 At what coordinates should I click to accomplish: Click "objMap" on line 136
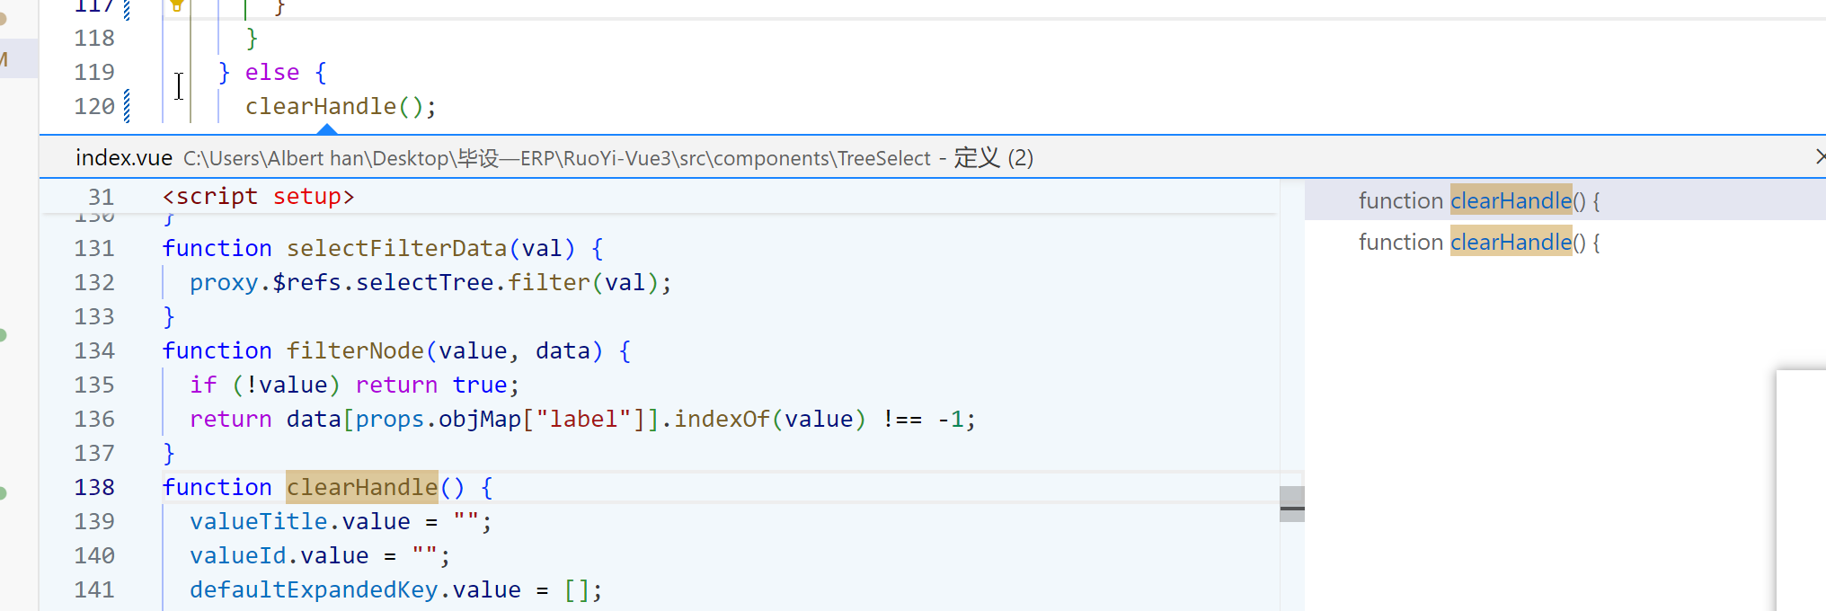click(480, 419)
